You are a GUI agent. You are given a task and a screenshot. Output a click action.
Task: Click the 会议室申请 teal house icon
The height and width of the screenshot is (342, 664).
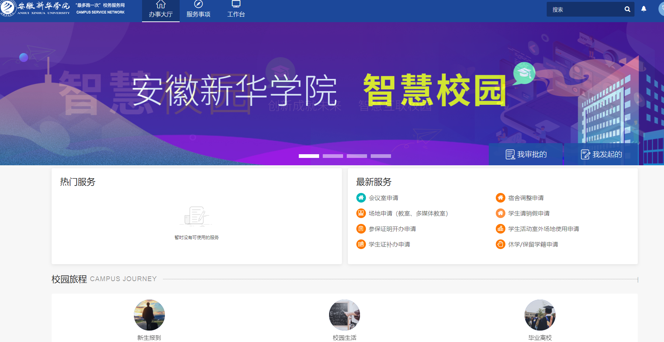[361, 198]
